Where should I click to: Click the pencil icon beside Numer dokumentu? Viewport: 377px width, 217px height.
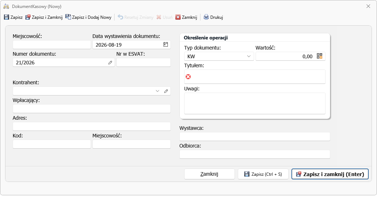[x=110, y=63]
